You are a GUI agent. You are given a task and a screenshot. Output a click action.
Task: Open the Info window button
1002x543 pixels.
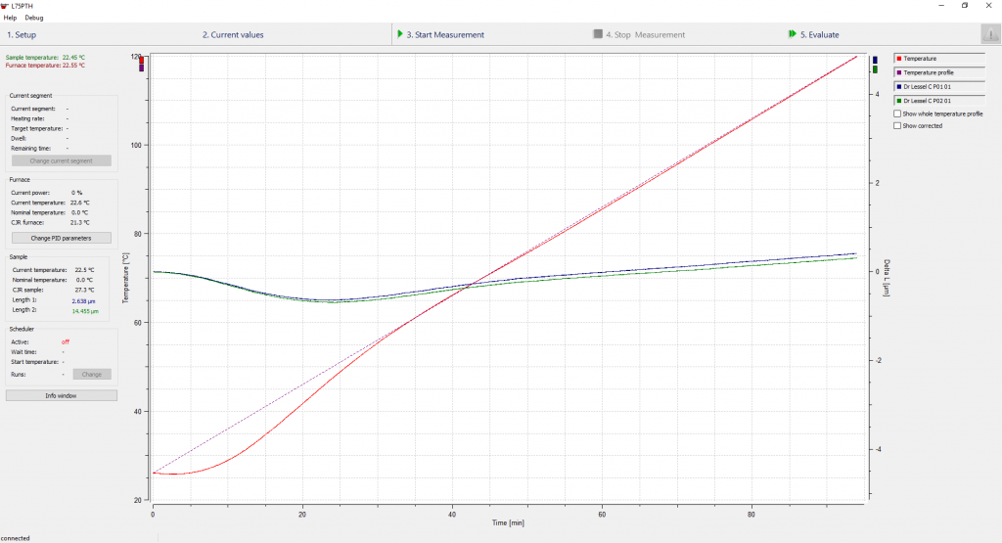point(62,395)
